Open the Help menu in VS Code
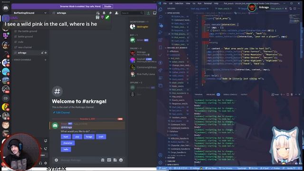304x171 pixels. coord(216,3)
